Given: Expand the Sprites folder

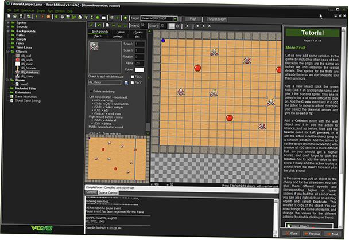Looking at the screenshot, I should [x=8, y=23].
